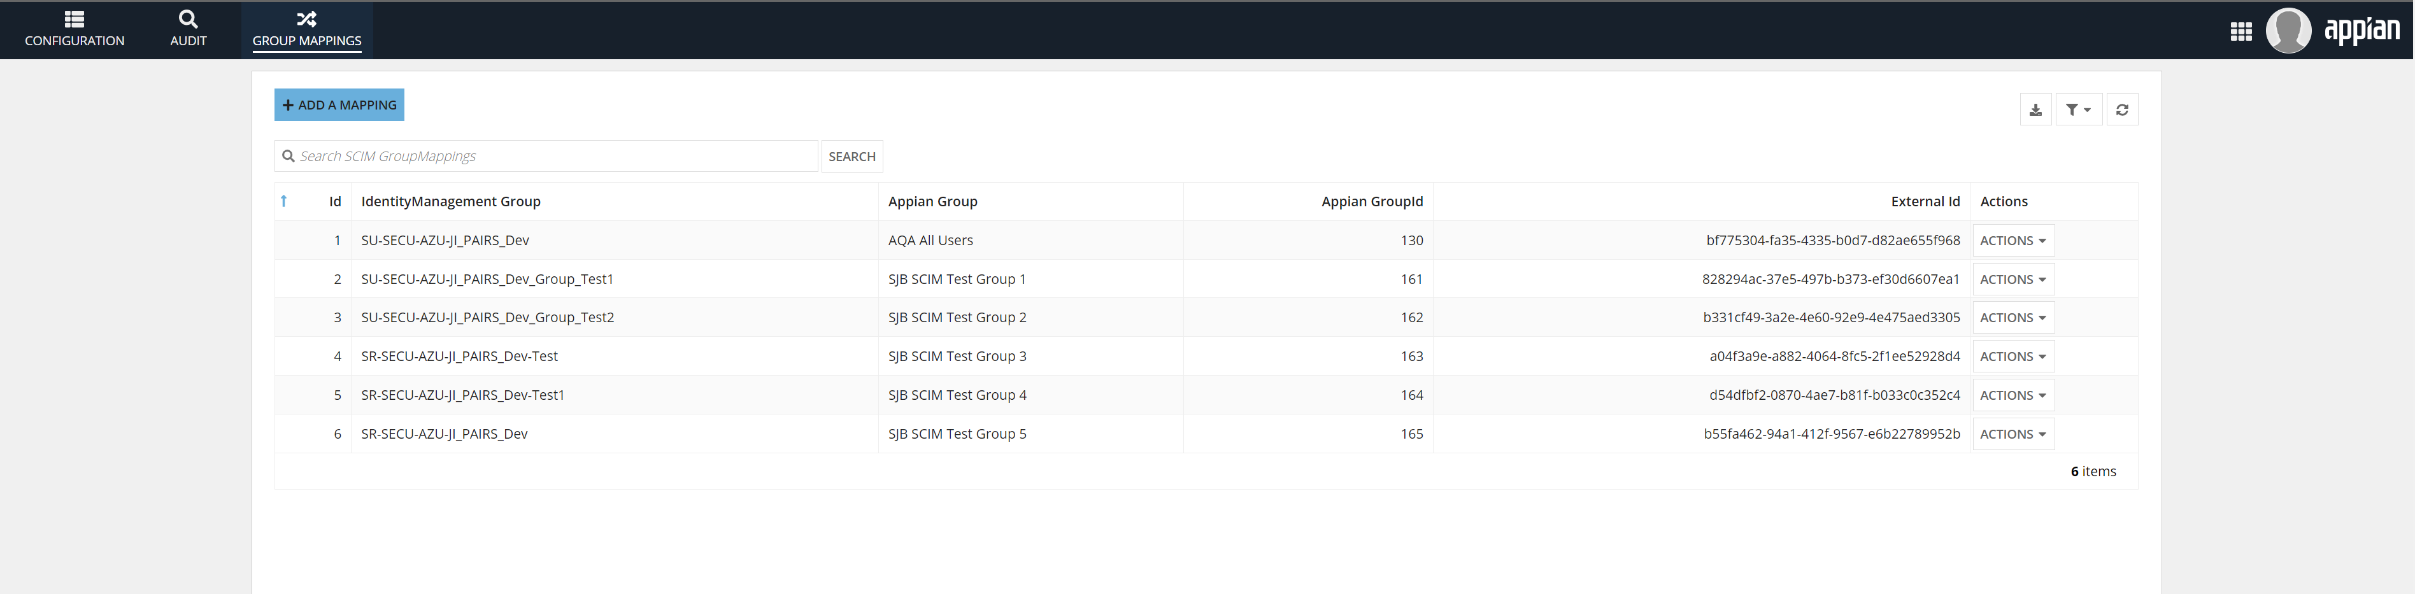
Task: Open the apps grid icon
Action: [2240, 32]
